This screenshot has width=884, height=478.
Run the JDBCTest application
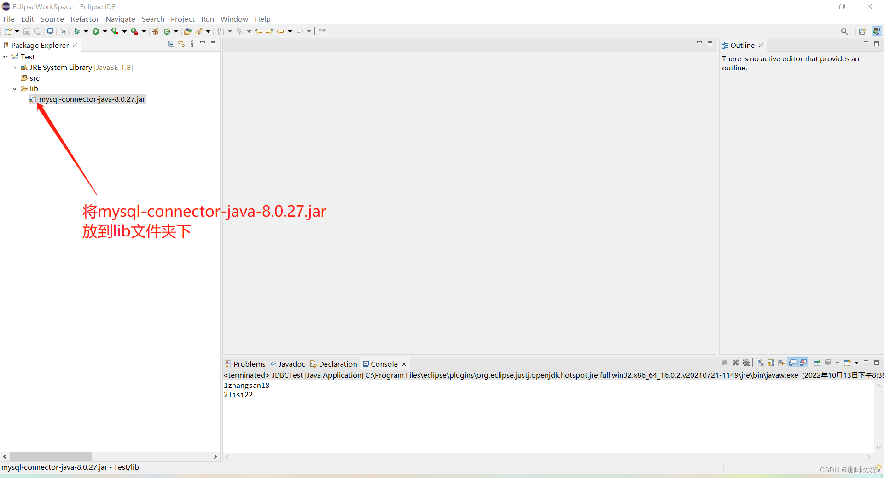[x=96, y=31]
